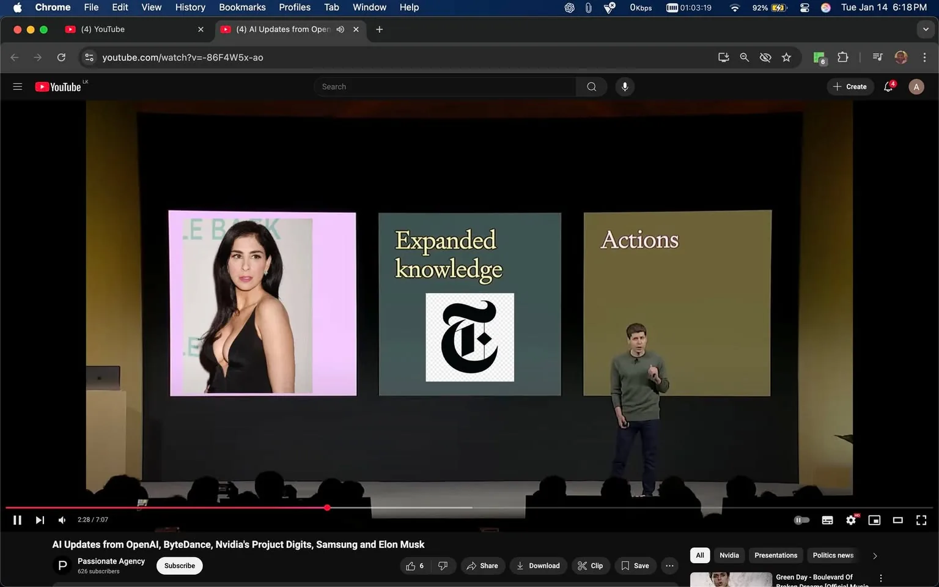Mute the video volume speaker

(x=62, y=520)
